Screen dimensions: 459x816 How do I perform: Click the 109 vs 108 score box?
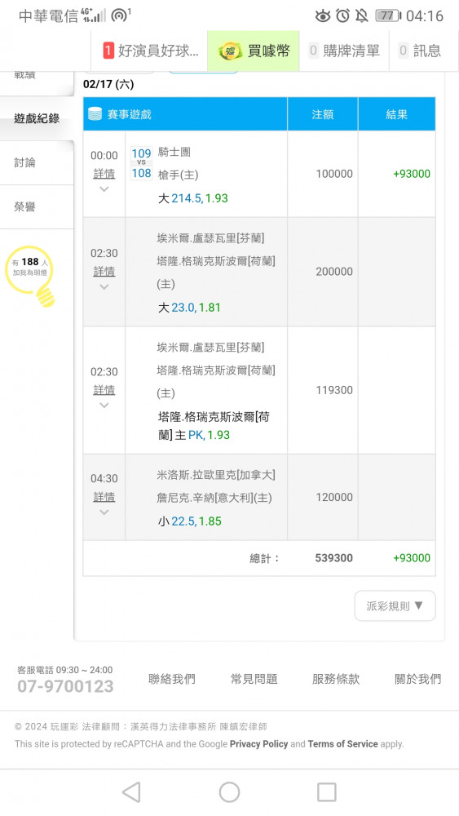tap(141, 163)
